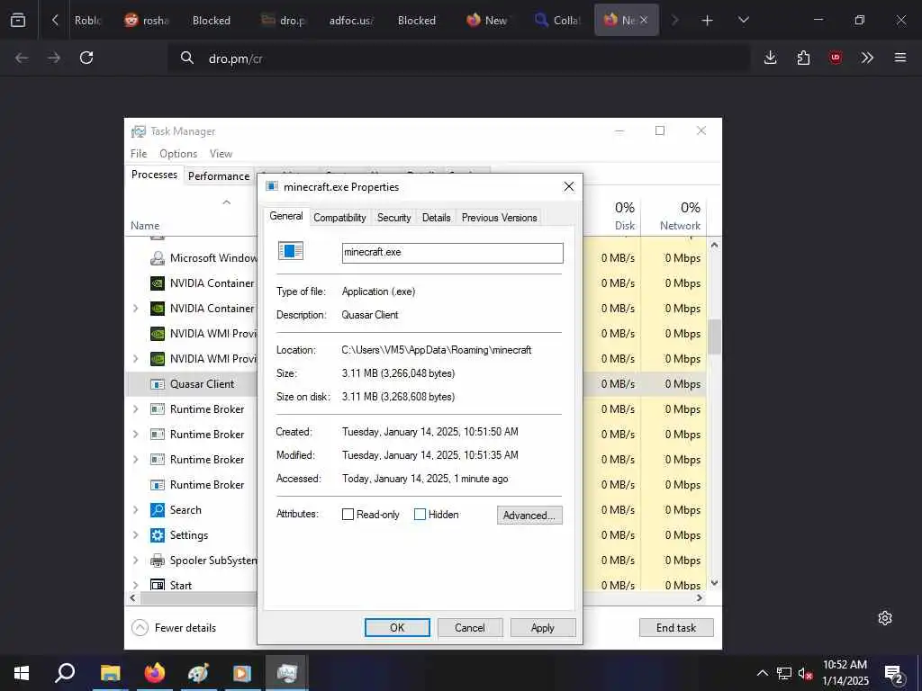
Task: List all Firefox tabs dropdown
Action: click(743, 21)
